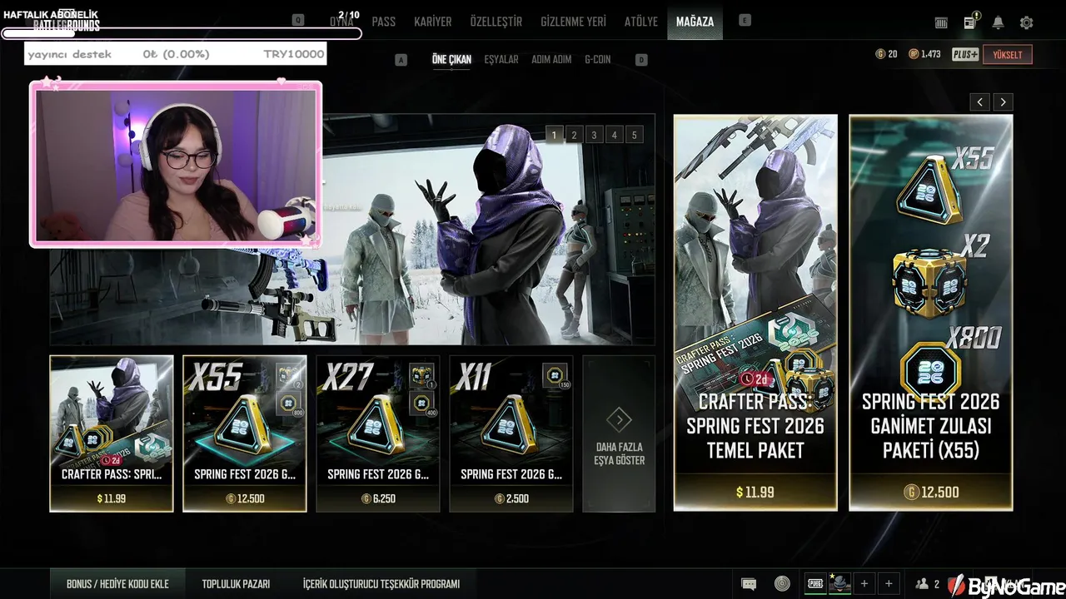Open large Crafter Pass Temel Paket card

click(755, 312)
